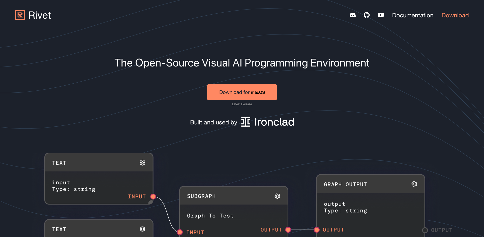This screenshot has width=484, height=237.
Task: Open settings gear on the lower Text node
Action: (x=142, y=229)
